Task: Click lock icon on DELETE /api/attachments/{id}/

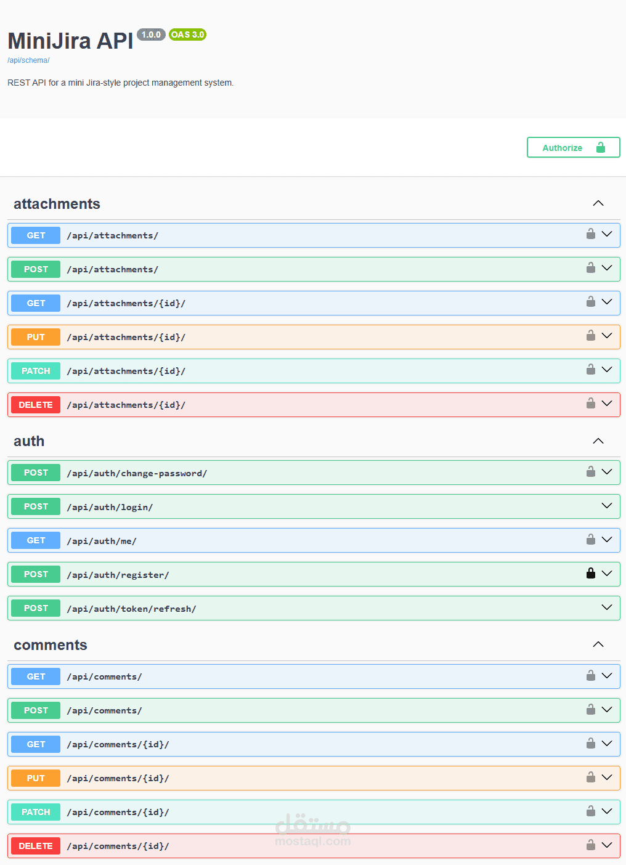Action: pos(591,404)
